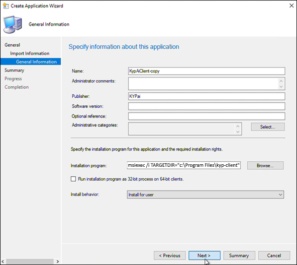Viewport: 297px width, 265px height.
Task: Focus the Software version field
Action: point(206,106)
